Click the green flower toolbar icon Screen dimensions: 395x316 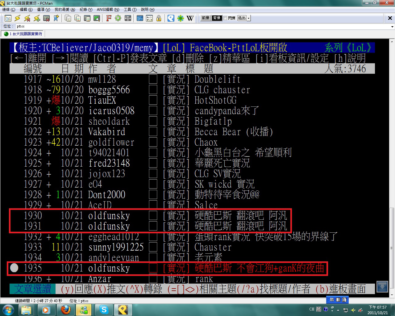coord(181,18)
